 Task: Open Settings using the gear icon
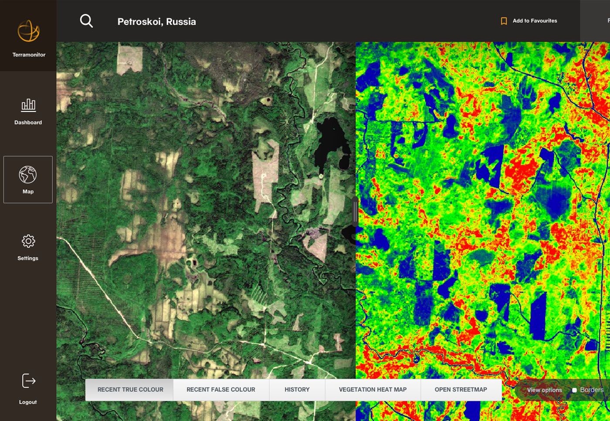point(28,241)
